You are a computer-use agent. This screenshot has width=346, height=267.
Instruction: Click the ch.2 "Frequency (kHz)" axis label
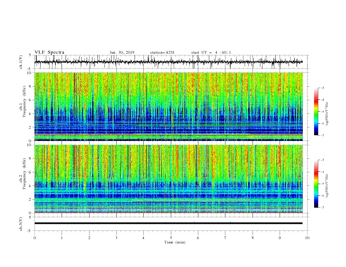point(24,173)
